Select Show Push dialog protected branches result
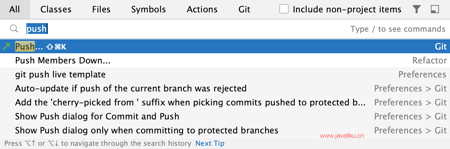The image size is (450, 149). pyautogui.click(x=225, y=130)
